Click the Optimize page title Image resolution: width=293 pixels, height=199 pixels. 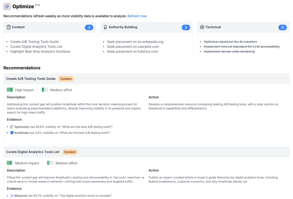[23, 6]
